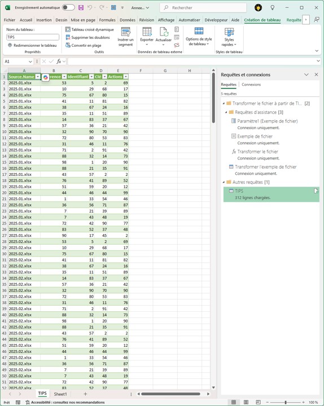Click Convertir en plage

[83, 45]
